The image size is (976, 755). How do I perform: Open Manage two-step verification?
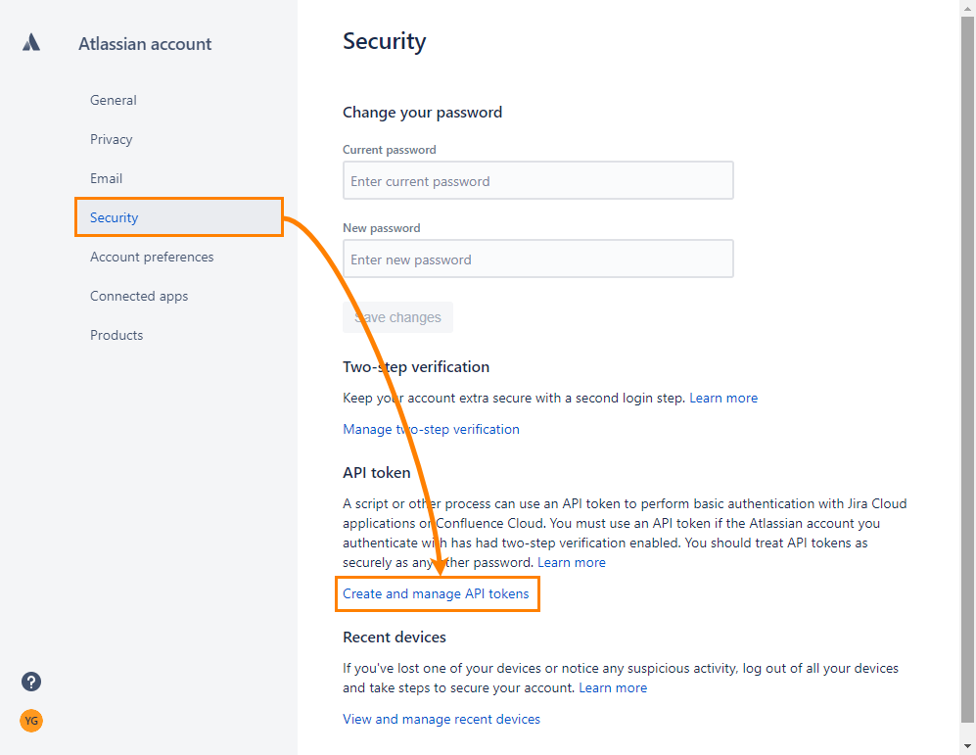(431, 429)
